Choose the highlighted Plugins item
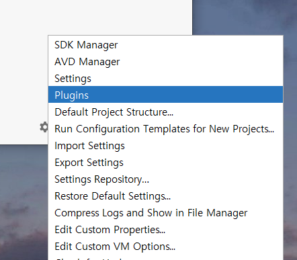297x260 pixels. pos(165,95)
